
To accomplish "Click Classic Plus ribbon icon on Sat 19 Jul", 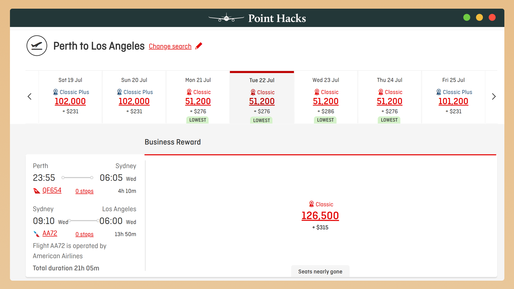I will pyautogui.click(x=56, y=92).
